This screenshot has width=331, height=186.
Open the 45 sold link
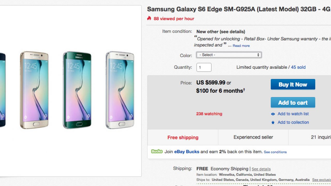[298, 67]
